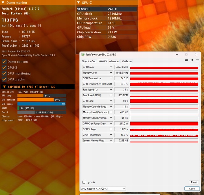204x195 pixels.
Task: Open the System Memory Used dropdown
Action: [x=111, y=141]
